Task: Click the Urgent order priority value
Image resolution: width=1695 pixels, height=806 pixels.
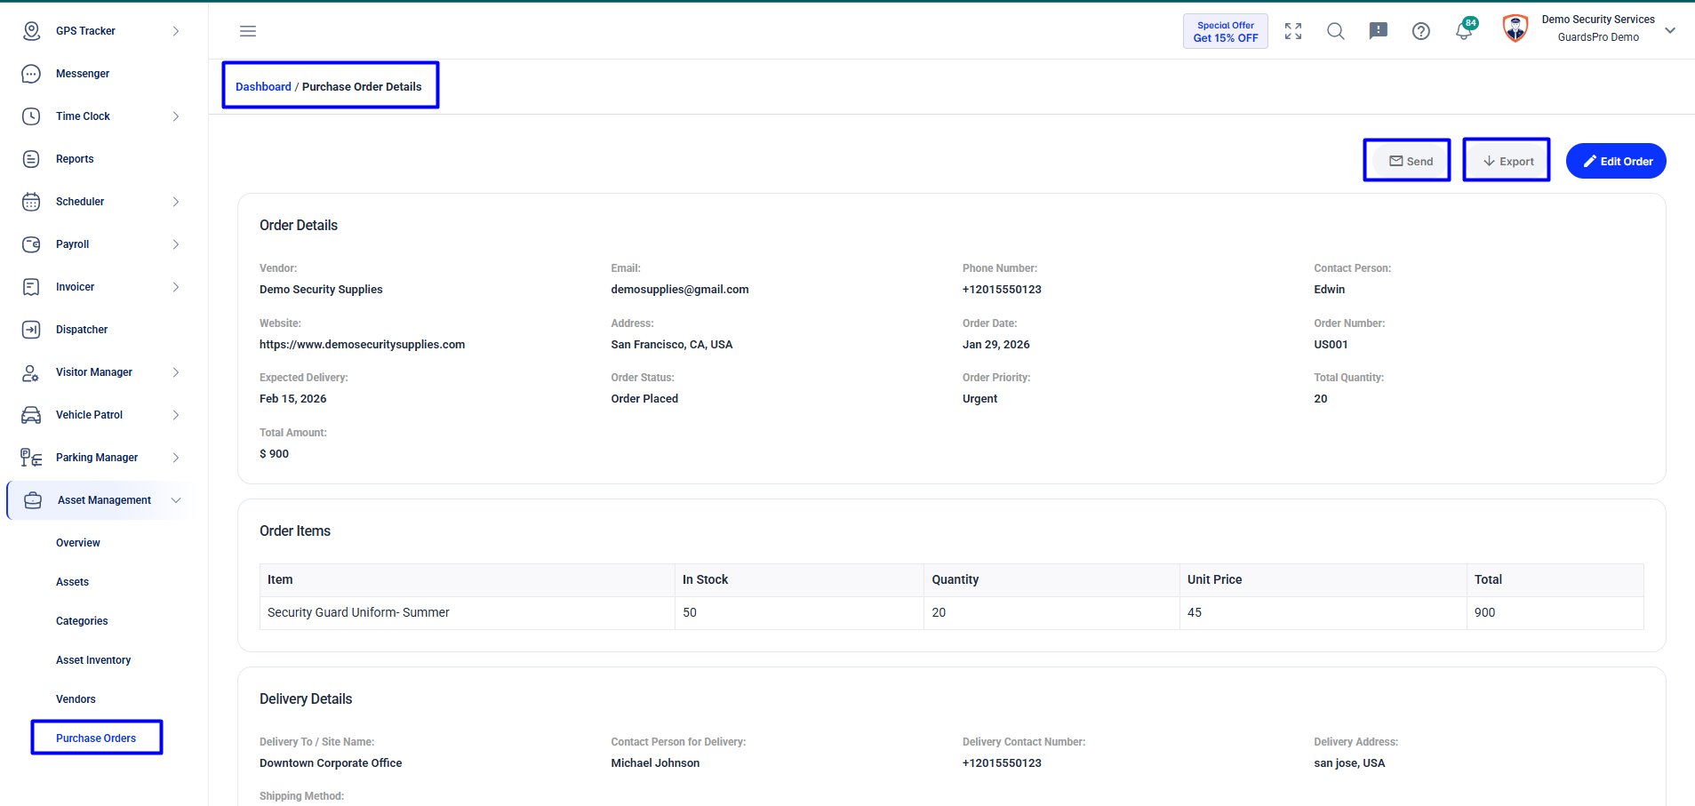Action: click(x=979, y=399)
